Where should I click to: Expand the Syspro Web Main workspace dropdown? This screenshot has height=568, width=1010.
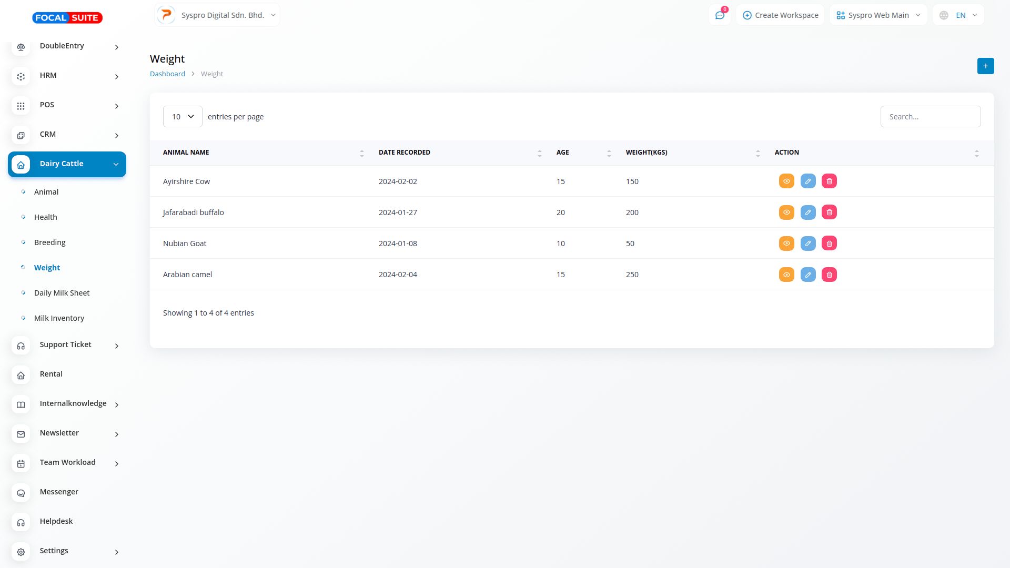[x=878, y=15]
